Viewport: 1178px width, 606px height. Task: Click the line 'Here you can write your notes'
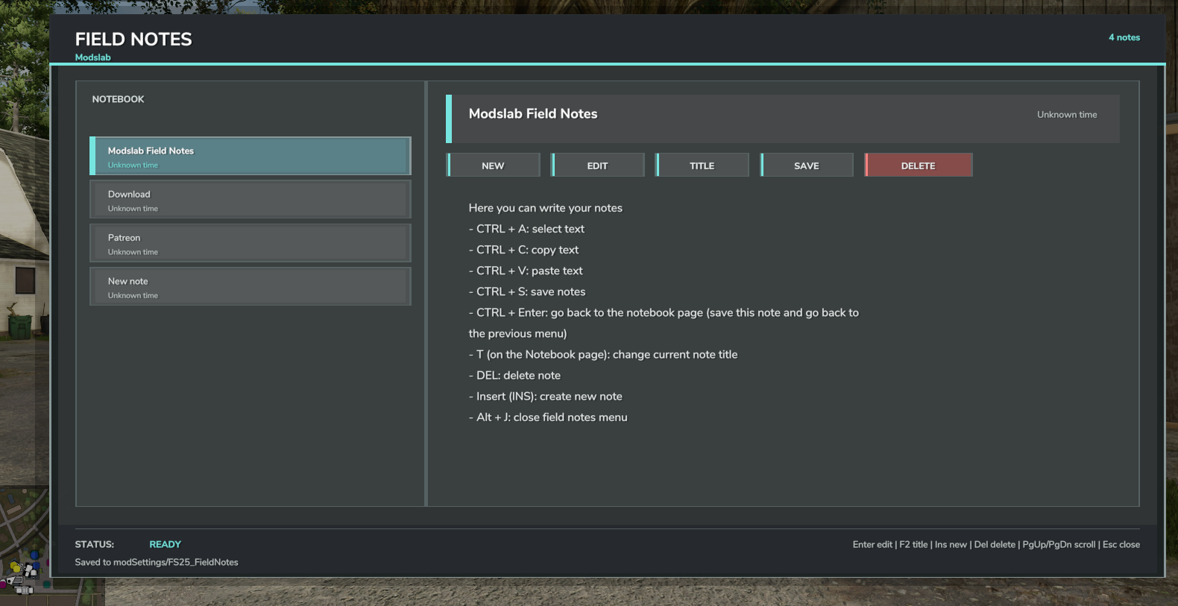coord(545,208)
